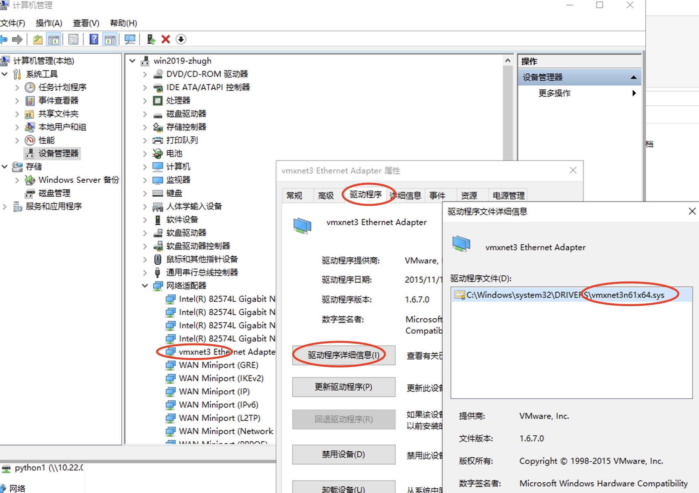Click the 禁用设备(D) button
Viewport: 699px width, 493px height.
click(344, 455)
